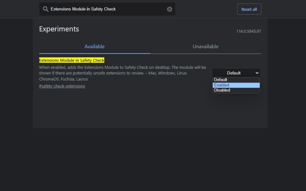Click the dropdown chevron on the flag selector

[x=257, y=73]
